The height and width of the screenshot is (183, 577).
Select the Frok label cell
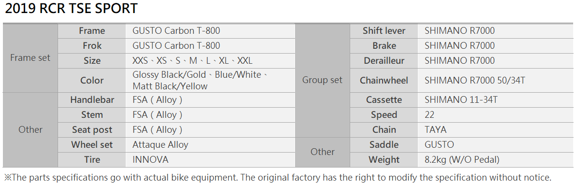(92, 46)
